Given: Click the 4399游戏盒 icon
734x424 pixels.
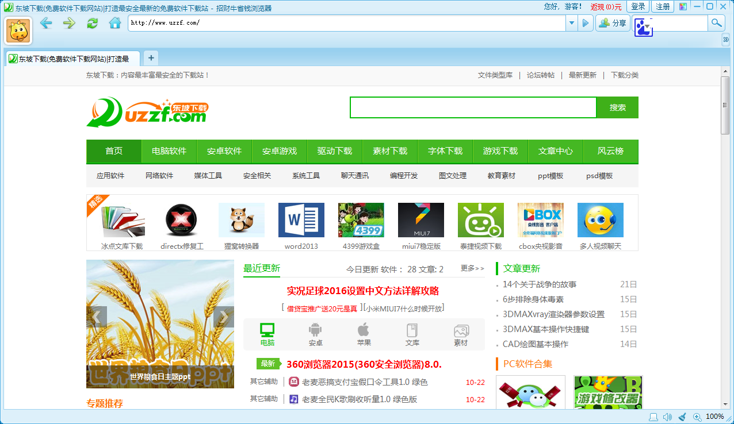Looking at the screenshot, I should coord(361,220).
